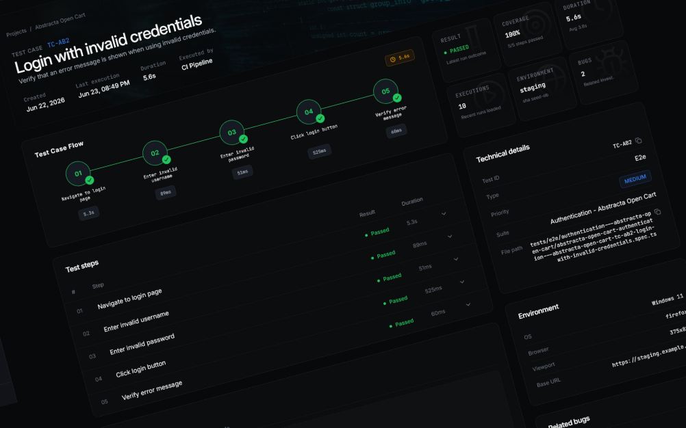Click the E2e type value in Technical details
Viewport: 686px width, 428px height.
641,158
